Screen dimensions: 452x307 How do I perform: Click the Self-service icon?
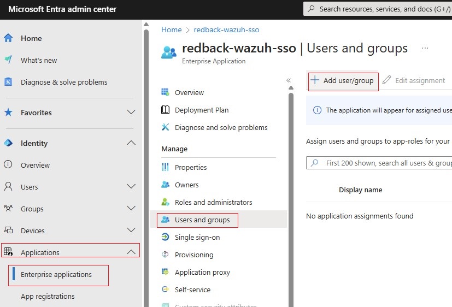coord(165,289)
